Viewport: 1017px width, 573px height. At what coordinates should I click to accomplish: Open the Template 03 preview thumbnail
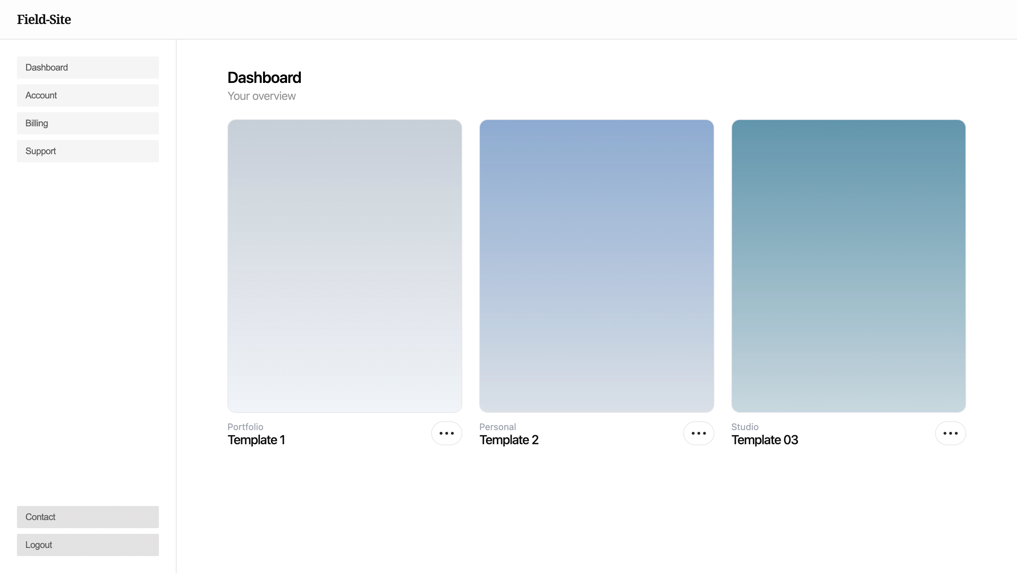tap(848, 265)
